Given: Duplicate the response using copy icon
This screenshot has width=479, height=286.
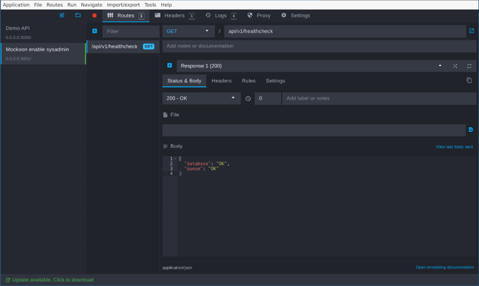Looking at the screenshot, I should [x=469, y=81].
